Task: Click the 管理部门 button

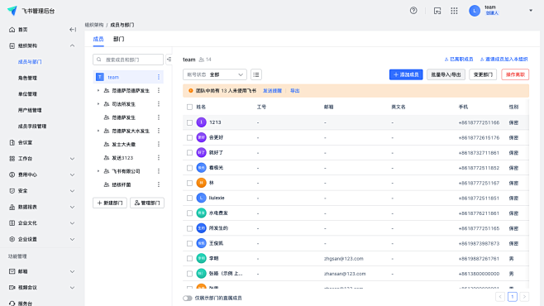Action: click(x=147, y=203)
